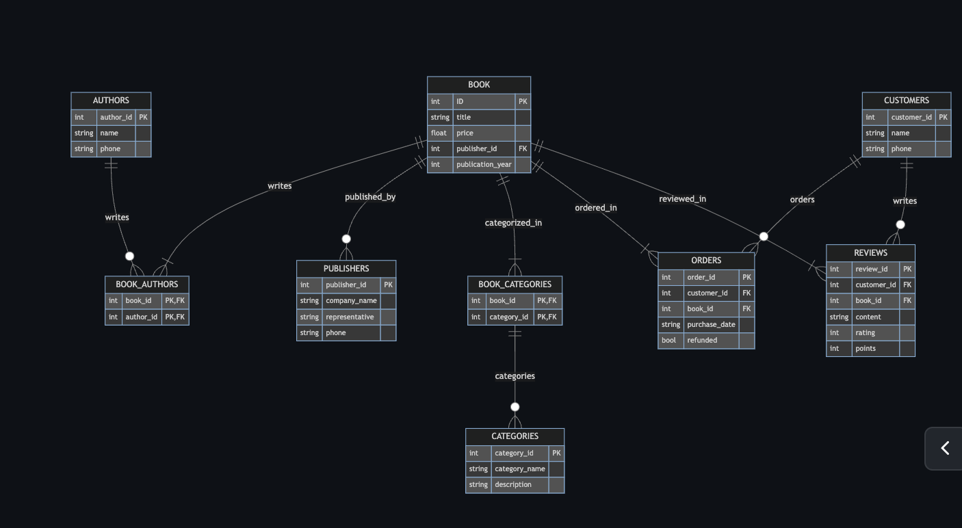The height and width of the screenshot is (528, 962).
Task: Click the publisher_id attribute in PUBLISHERS
Action: coord(352,285)
